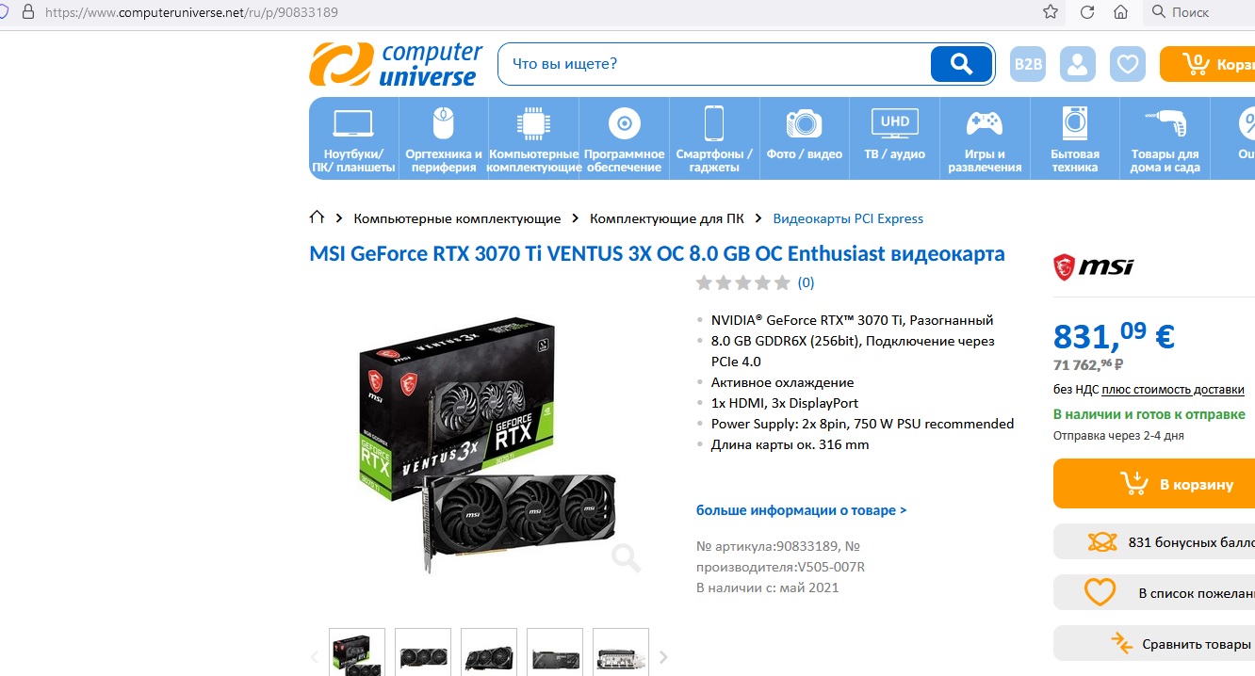This screenshot has width=1255, height=676.
Task: Click the B2B icon button
Action: tap(1028, 64)
